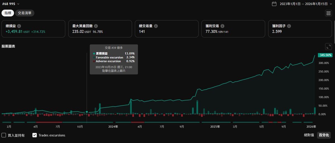
Task: Open the list layout menu icon
Action: point(328,13)
